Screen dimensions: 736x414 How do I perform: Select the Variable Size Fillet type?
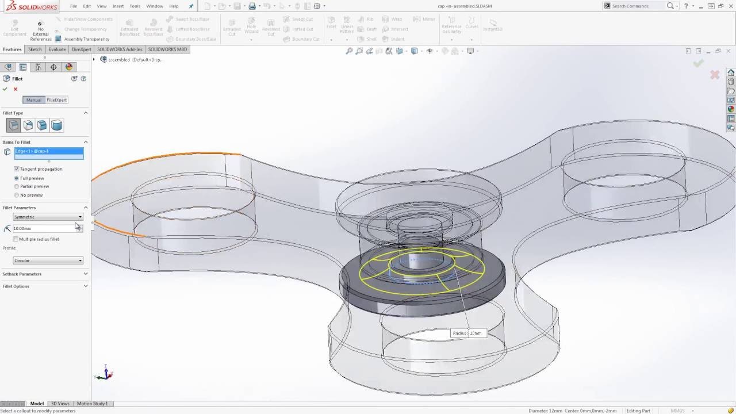(x=28, y=125)
